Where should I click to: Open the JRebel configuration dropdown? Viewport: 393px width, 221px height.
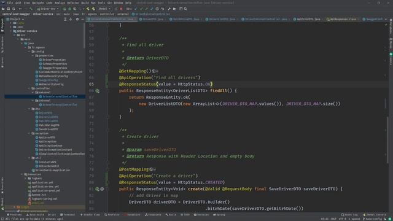[104, 9]
